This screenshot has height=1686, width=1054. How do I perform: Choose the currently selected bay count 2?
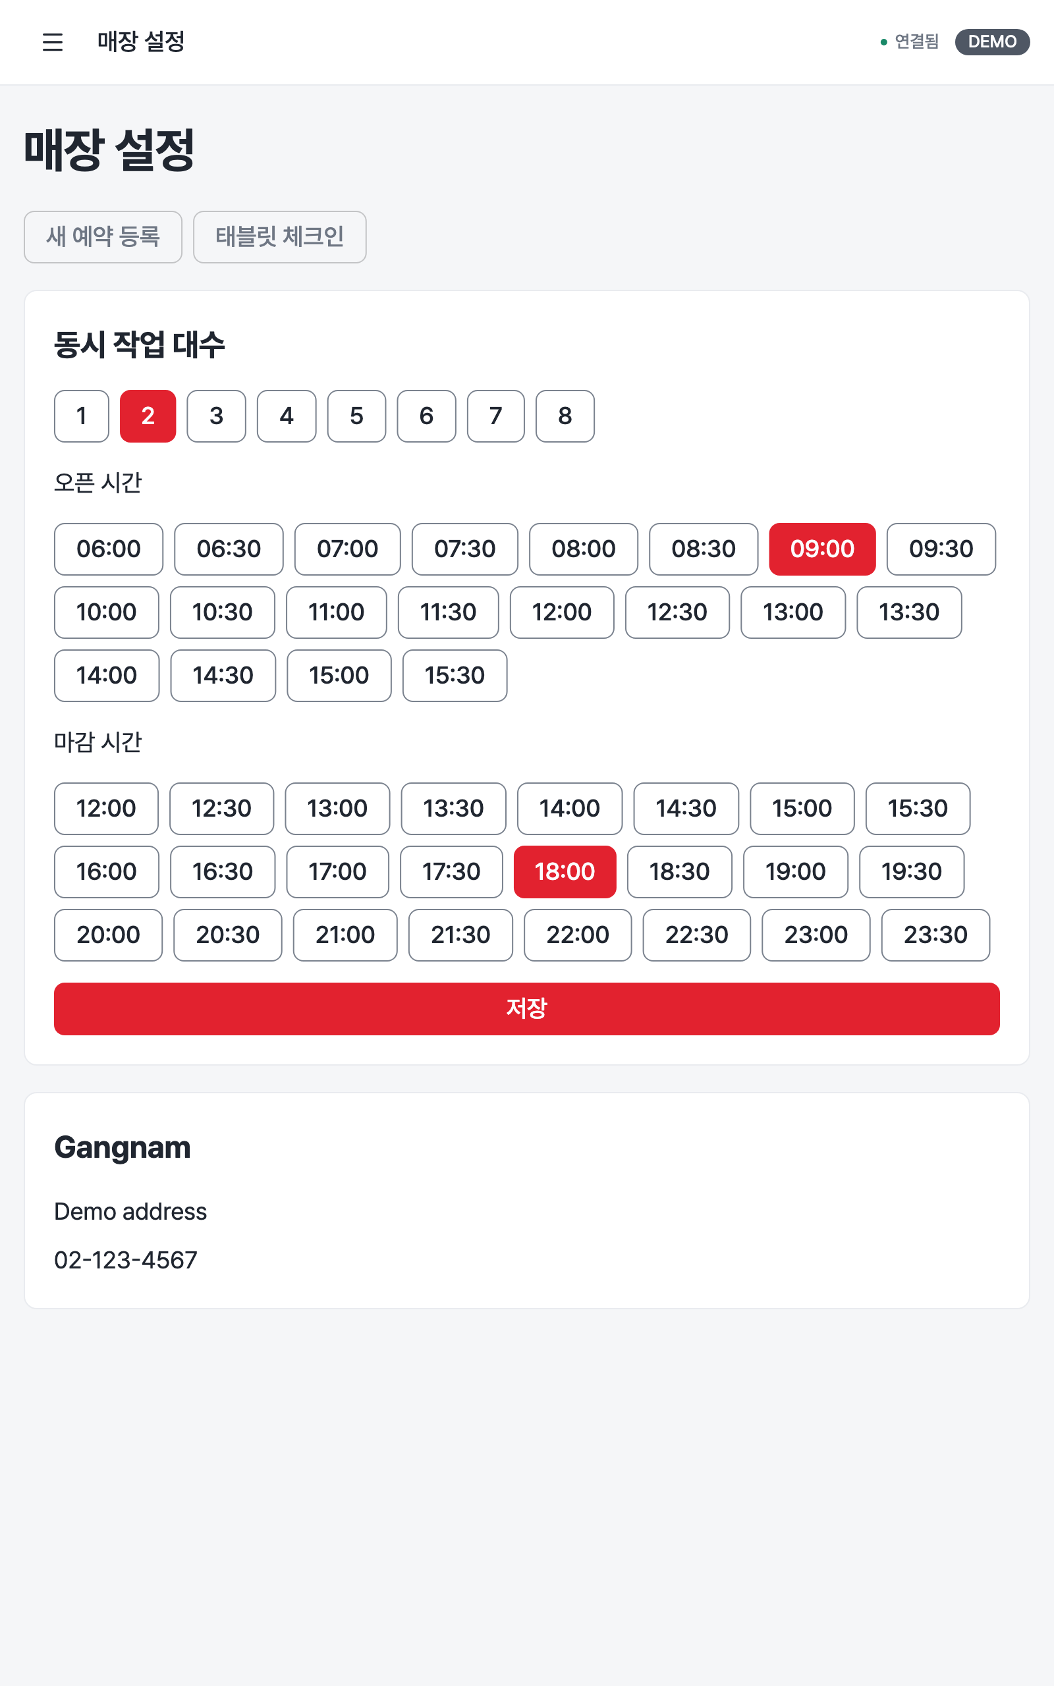point(148,416)
